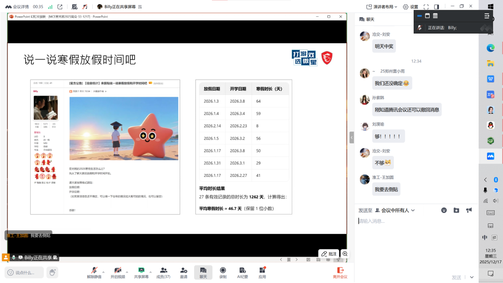Unmute microphone with 解除静音 button

[x=94, y=272]
